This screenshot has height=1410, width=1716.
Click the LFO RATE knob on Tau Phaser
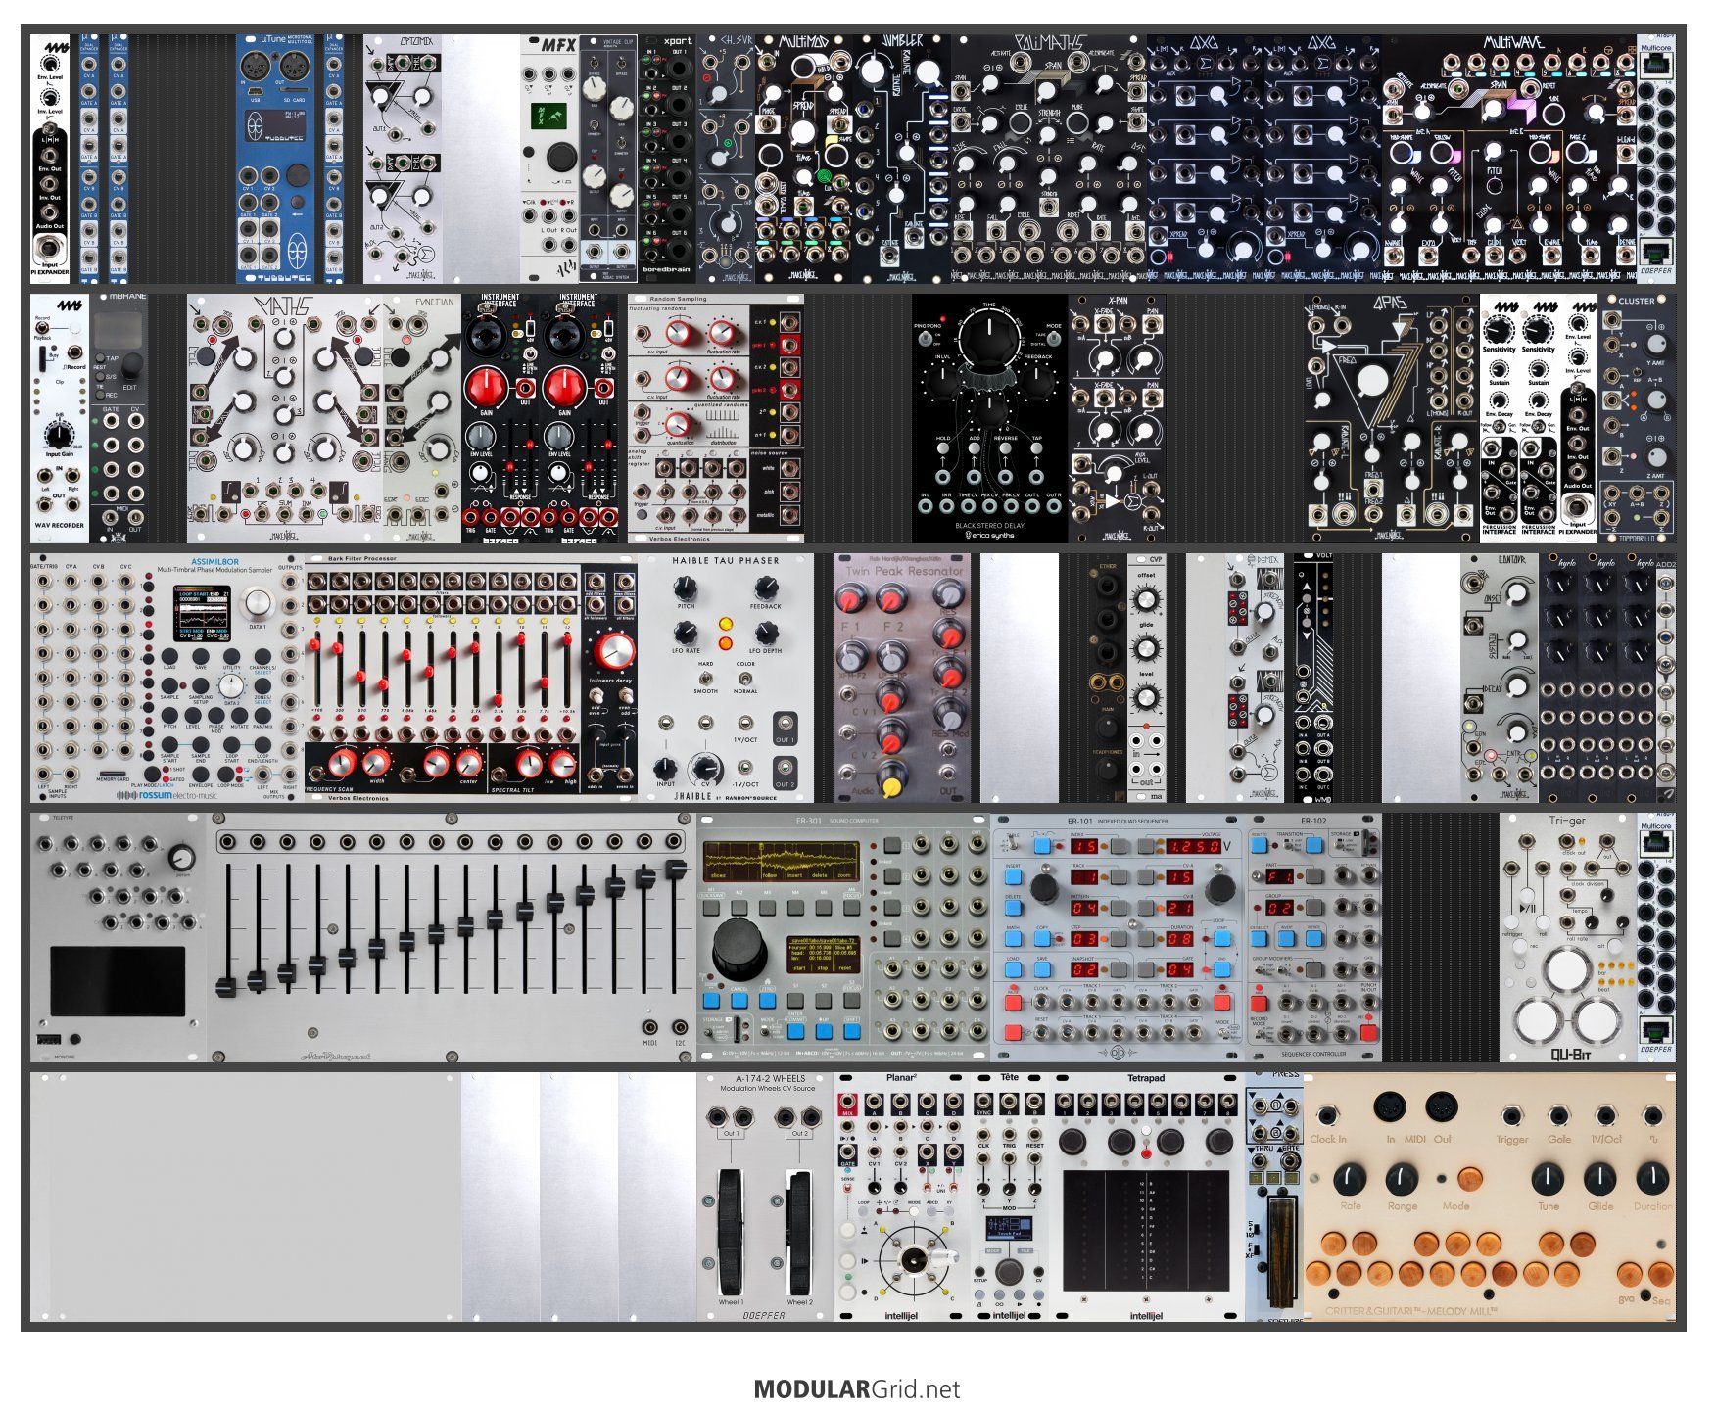coord(685,633)
